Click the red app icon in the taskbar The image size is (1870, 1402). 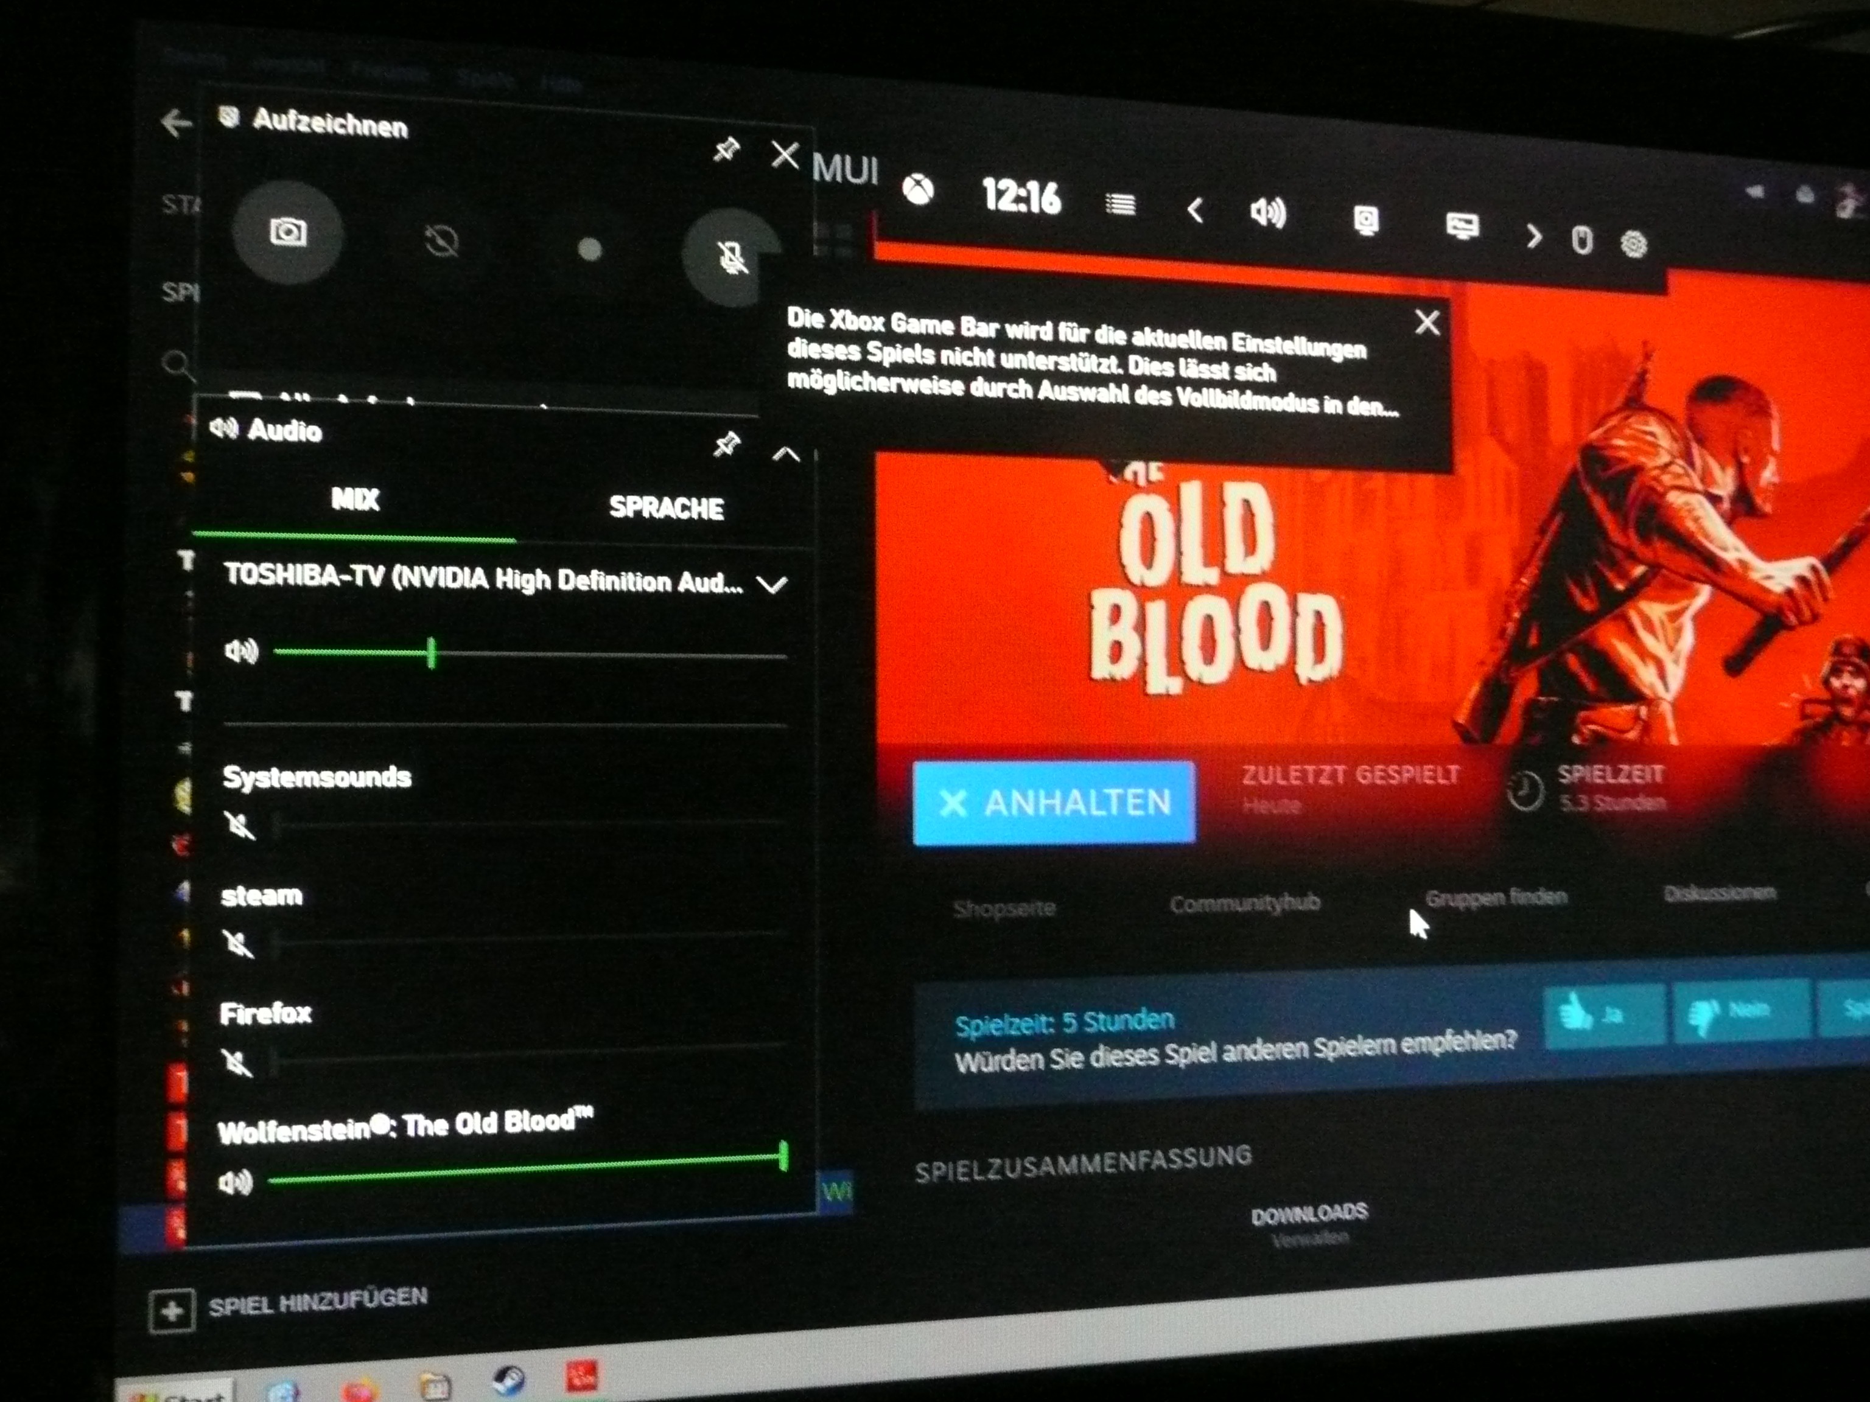[x=581, y=1375]
